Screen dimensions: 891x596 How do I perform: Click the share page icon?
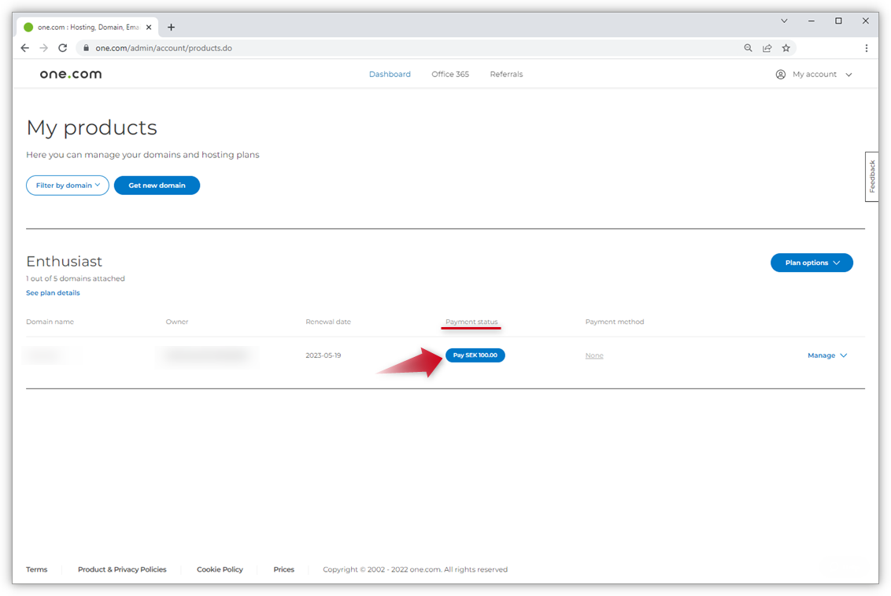pos(767,48)
